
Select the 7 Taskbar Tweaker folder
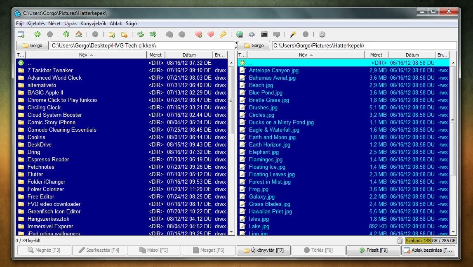point(122,71)
